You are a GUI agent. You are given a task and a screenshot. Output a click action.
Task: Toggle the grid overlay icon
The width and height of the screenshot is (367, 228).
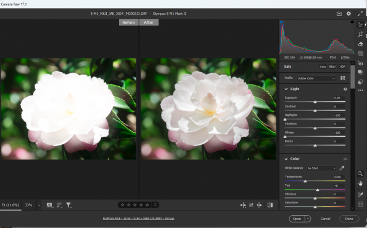[x=360, y=204]
